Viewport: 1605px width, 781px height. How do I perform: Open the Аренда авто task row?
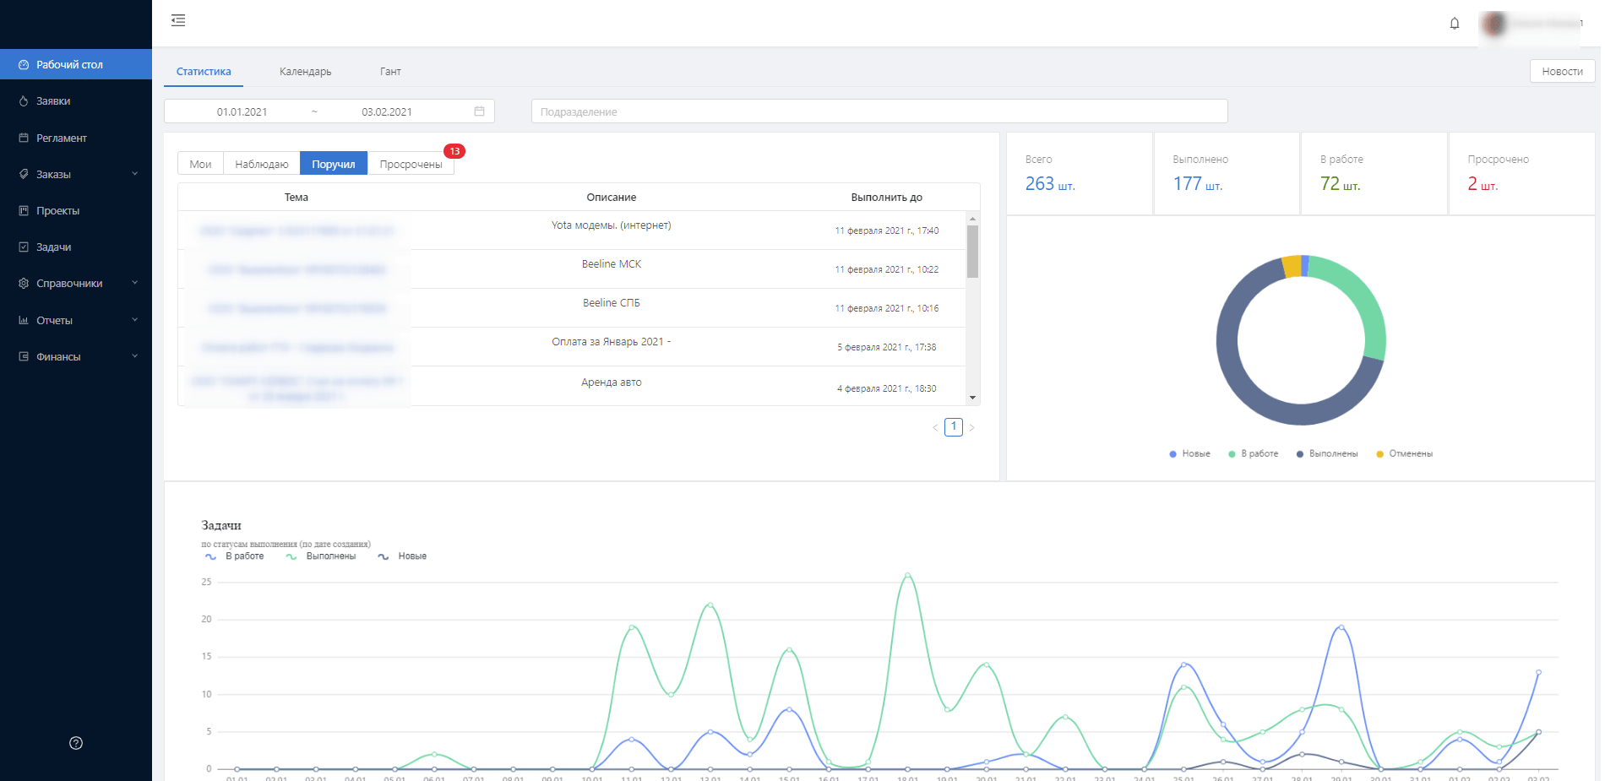572,386
